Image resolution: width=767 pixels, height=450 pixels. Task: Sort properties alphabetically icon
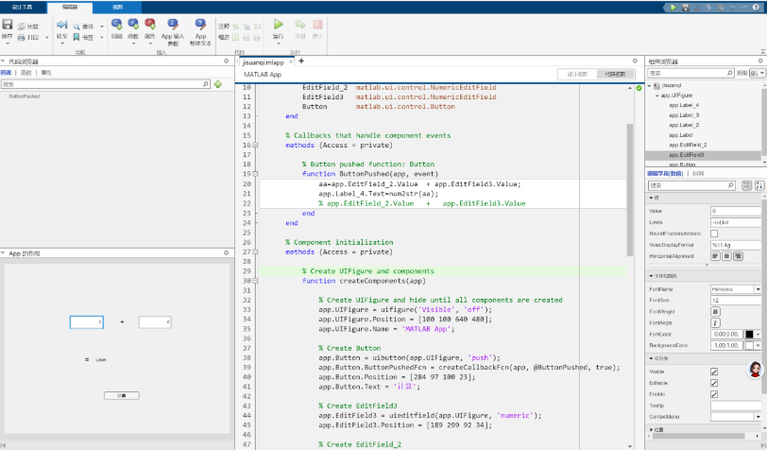point(759,185)
